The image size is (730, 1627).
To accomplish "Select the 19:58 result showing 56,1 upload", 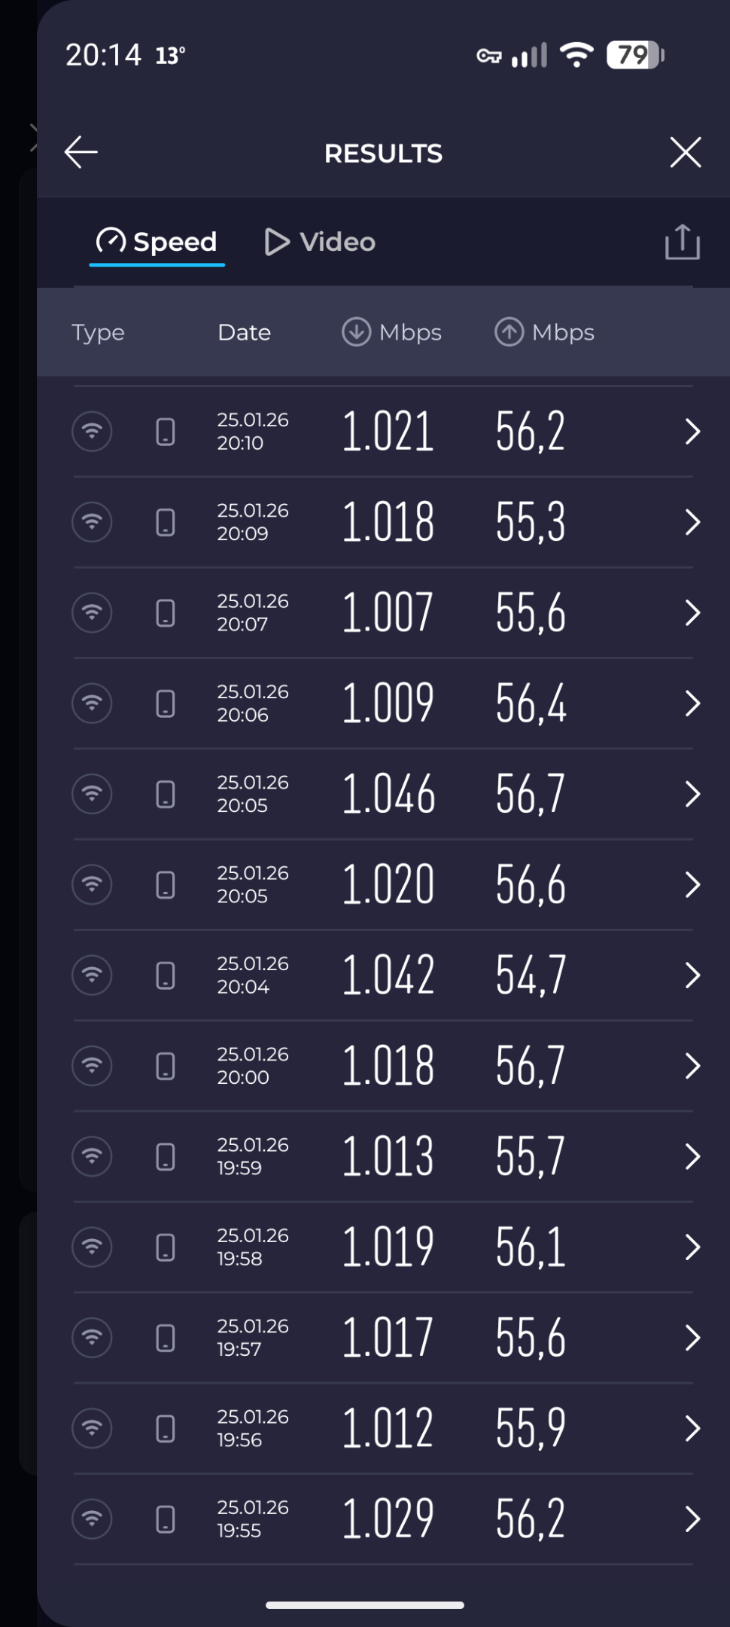I will (383, 1247).
